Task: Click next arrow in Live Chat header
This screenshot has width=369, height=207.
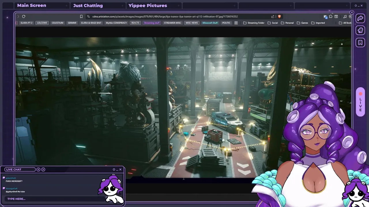Action: (43, 169)
